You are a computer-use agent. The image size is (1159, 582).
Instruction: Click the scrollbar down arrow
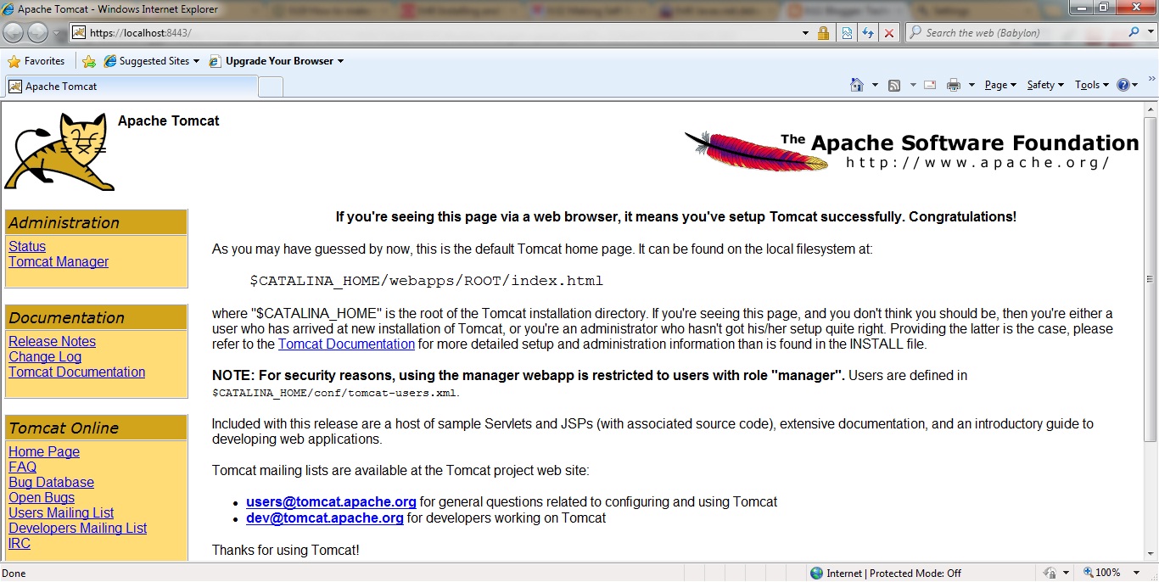pyautogui.click(x=1151, y=552)
